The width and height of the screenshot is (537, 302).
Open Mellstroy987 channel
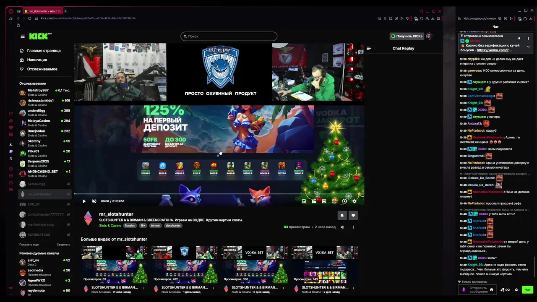coord(45,92)
